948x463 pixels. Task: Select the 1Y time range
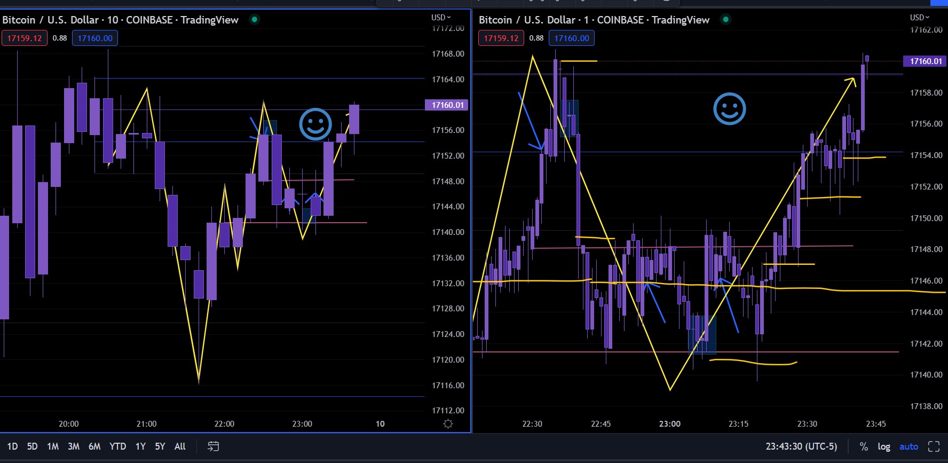[x=140, y=446]
